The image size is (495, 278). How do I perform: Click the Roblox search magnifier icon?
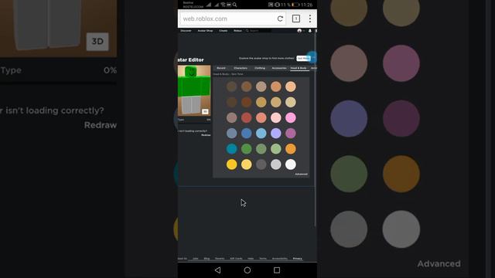[x=247, y=31]
